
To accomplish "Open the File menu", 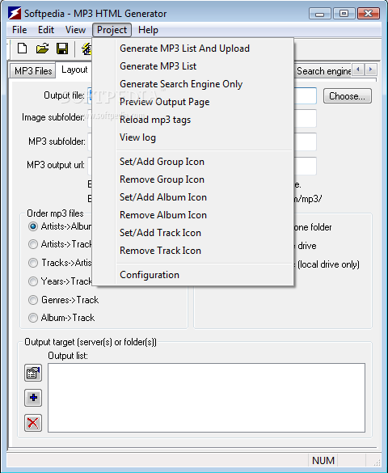I will tap(19, 30).
